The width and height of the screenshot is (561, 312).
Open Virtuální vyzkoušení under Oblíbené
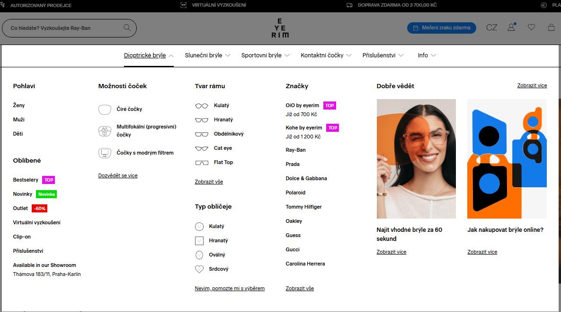coord(36,222)
